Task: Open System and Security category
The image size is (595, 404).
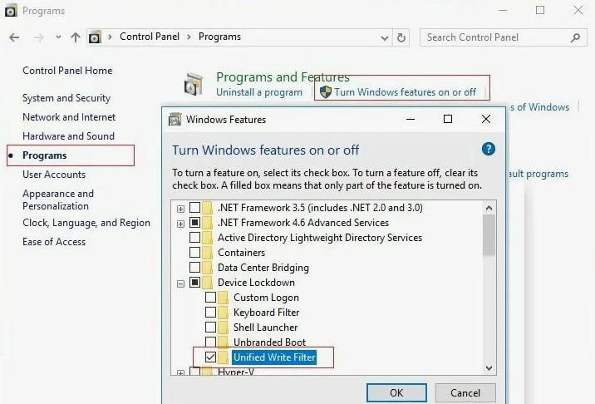Action: [x=66, y=98]
